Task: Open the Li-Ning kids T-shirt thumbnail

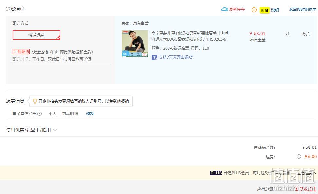Action: [x=135, y=43]
